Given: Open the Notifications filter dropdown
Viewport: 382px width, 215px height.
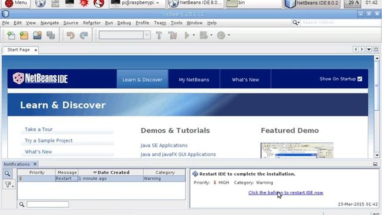Looking at the screenshot, I should [8, 185].
